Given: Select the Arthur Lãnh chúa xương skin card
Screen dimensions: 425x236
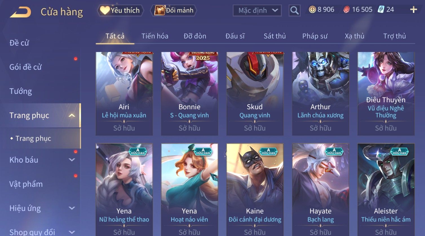Looking at the screenshot, I should [320, 94].
